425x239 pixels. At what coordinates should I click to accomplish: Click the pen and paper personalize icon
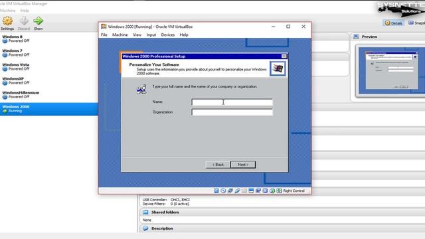click(141, 89)
